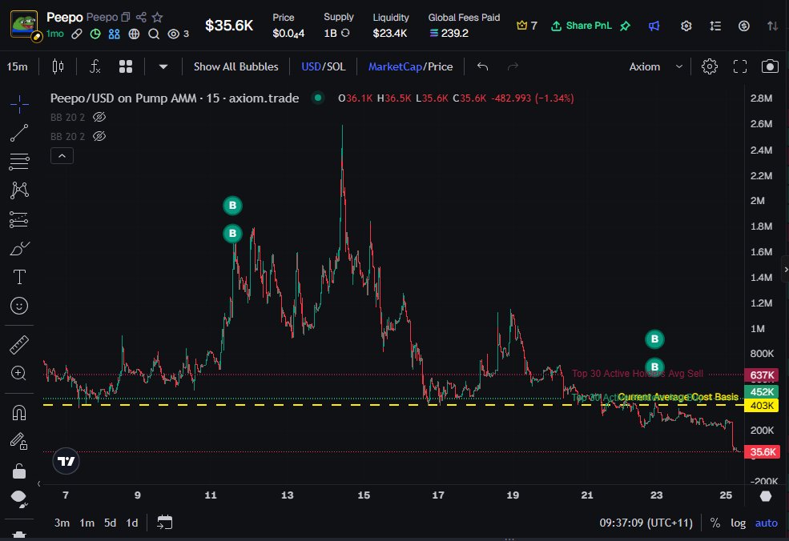Enter fullscreen chart mode
This screenshot has width=789, height=541.
click(x=739, y=66)
